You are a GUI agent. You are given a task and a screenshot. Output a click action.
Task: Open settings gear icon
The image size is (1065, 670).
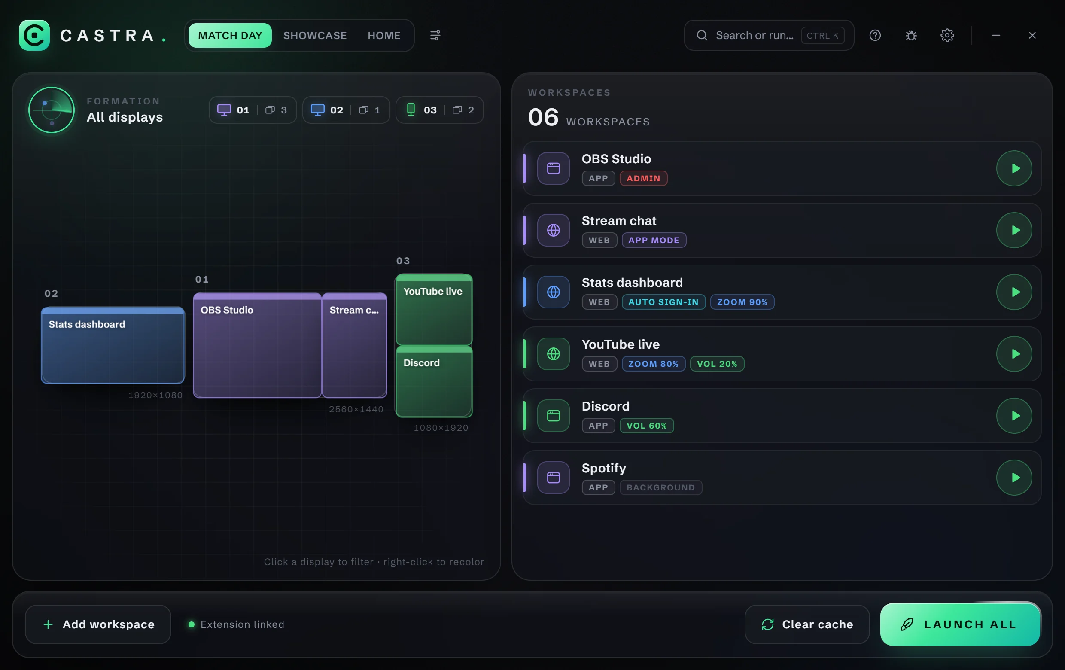click(x=946, y=35)
